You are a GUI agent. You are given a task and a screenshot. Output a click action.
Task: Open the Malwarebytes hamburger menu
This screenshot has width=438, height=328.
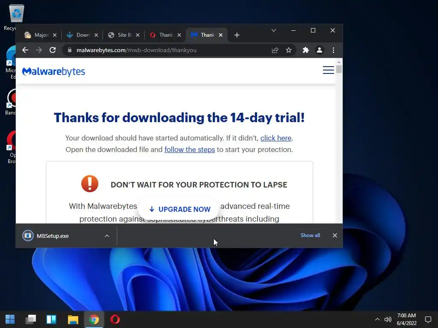click(328, 70)
